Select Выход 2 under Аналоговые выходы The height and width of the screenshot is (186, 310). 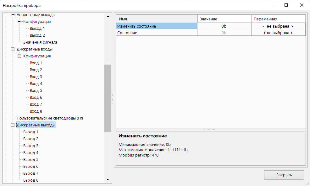click(x=37, y=35)
